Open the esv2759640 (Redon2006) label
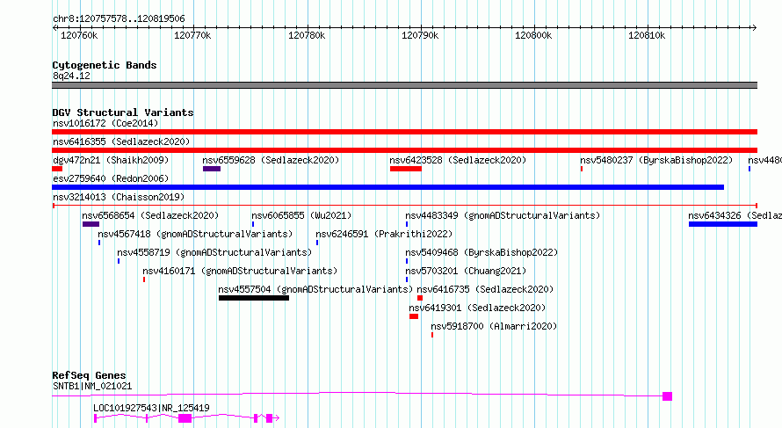This screenshot has width=782, height=428. pyautogui.click(x=111, y=178)
